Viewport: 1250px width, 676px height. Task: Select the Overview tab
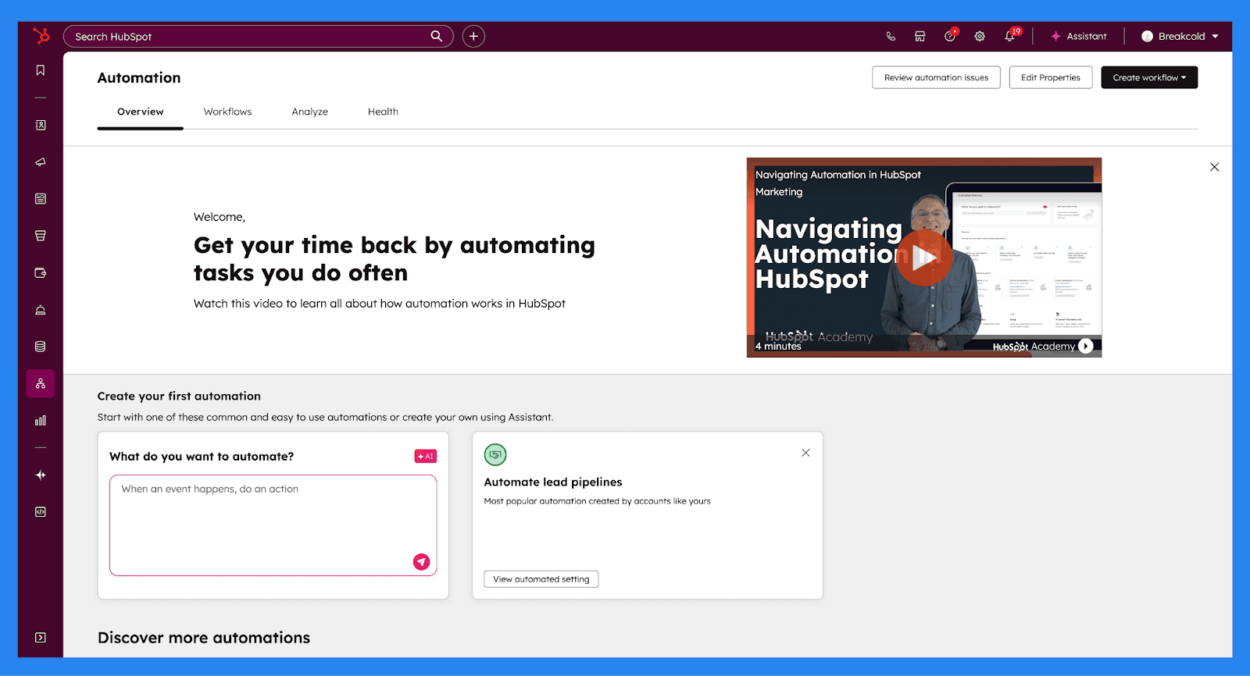[141, 112]
